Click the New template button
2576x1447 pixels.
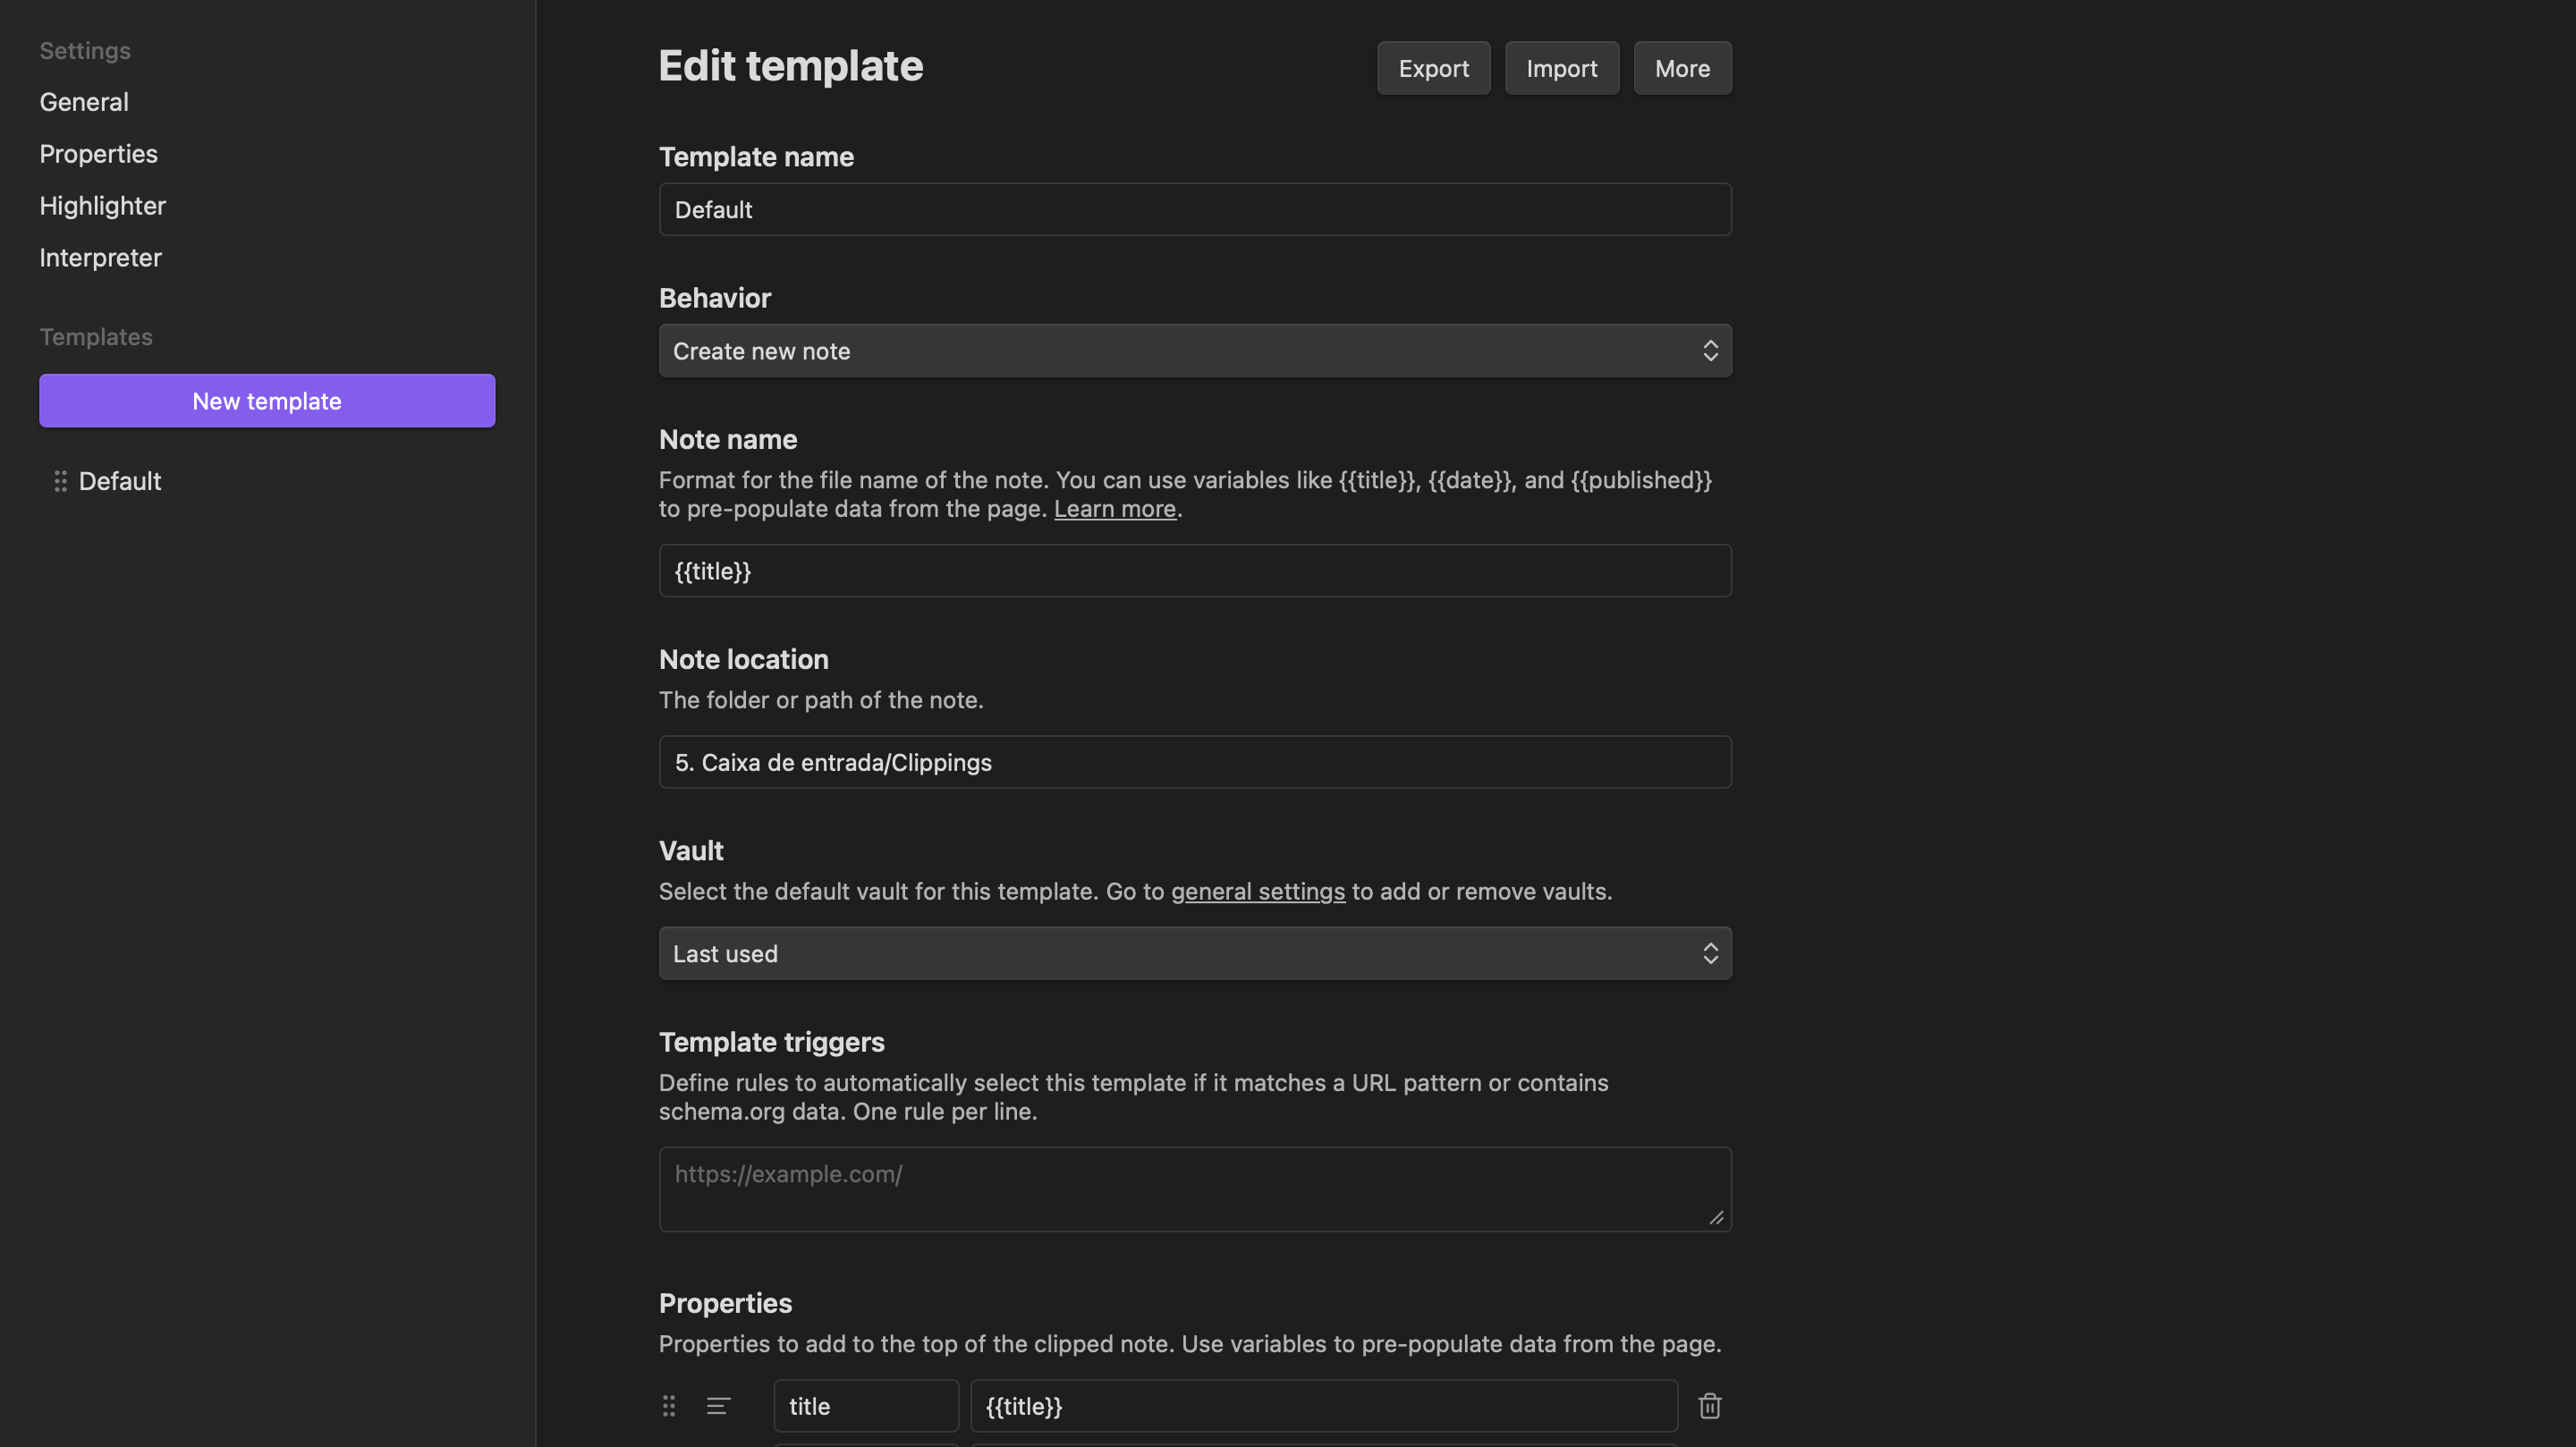click(x=267, y=401)
